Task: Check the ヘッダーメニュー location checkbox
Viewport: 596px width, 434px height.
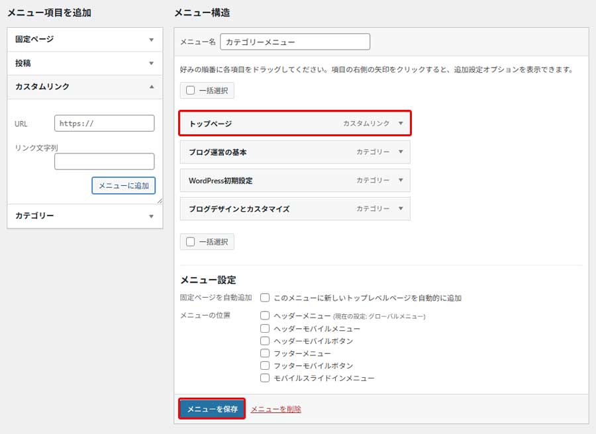Action: [x=265, y=316]
